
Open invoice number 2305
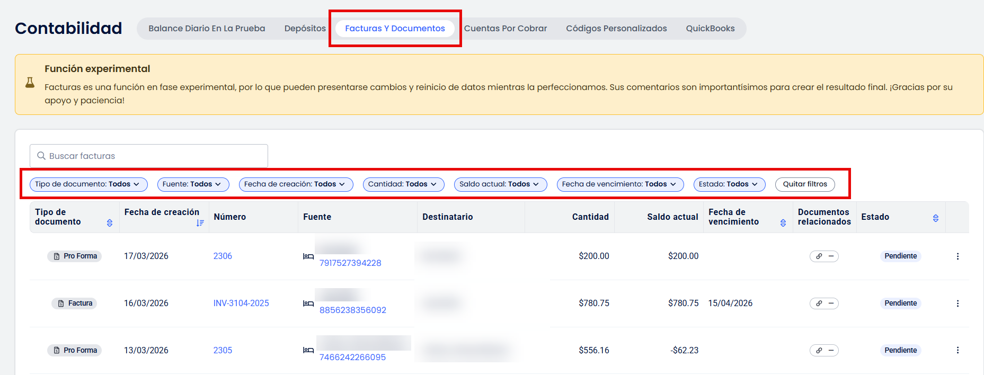pos(223,350)
